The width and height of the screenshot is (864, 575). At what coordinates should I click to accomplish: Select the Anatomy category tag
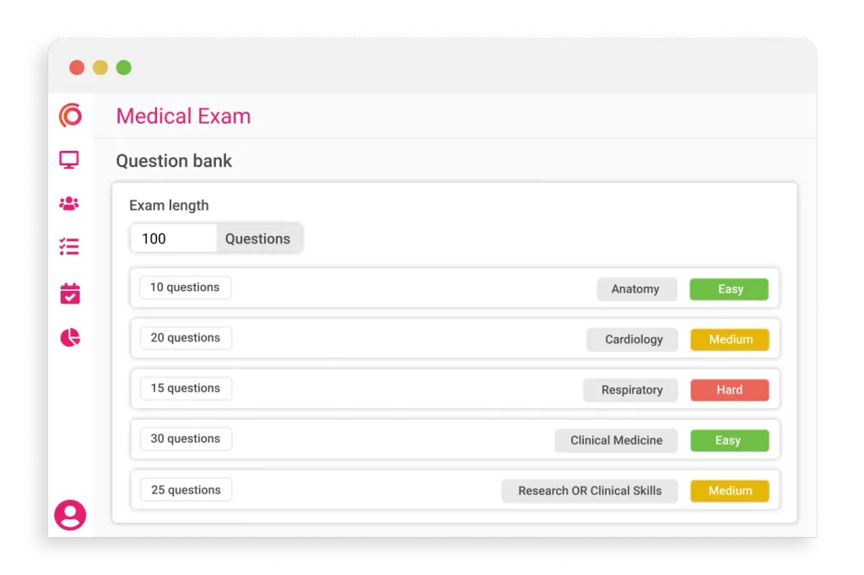coord(636,289)
